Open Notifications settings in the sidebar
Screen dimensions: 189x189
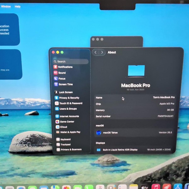point(63,67)
